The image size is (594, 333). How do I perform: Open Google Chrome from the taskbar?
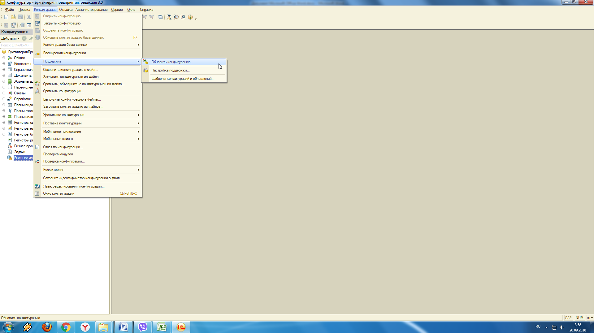pyautogui.click(x=66, y=327)
